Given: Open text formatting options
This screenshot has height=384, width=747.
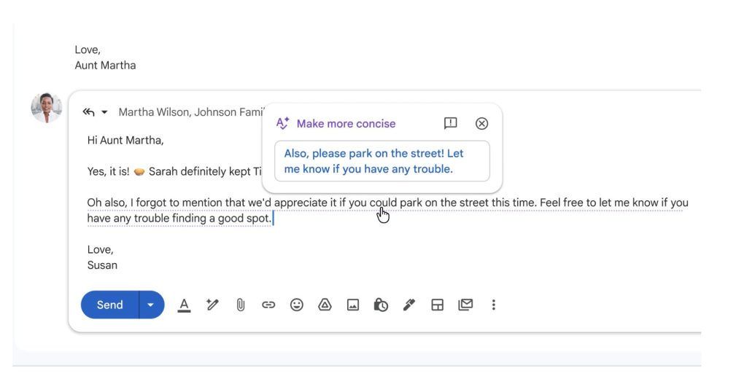Looking at the screenshot, I should [184, 305].
